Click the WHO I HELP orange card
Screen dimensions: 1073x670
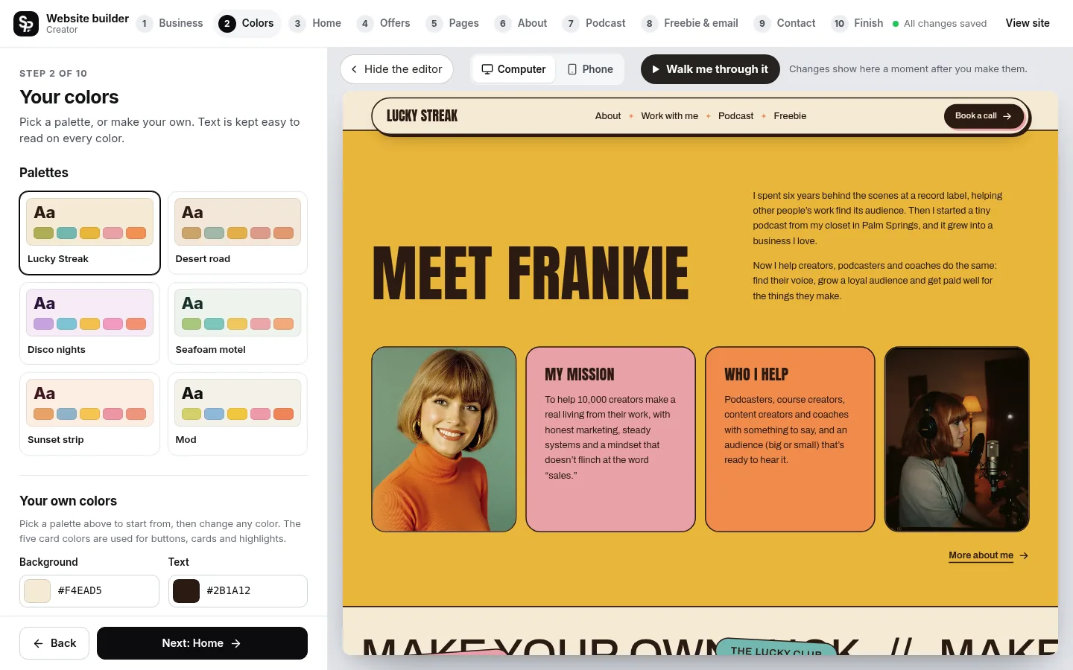(790, 439)
